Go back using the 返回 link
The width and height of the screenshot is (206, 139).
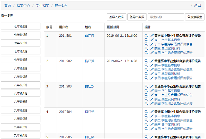pyautogui.click(x=198, y=5)
